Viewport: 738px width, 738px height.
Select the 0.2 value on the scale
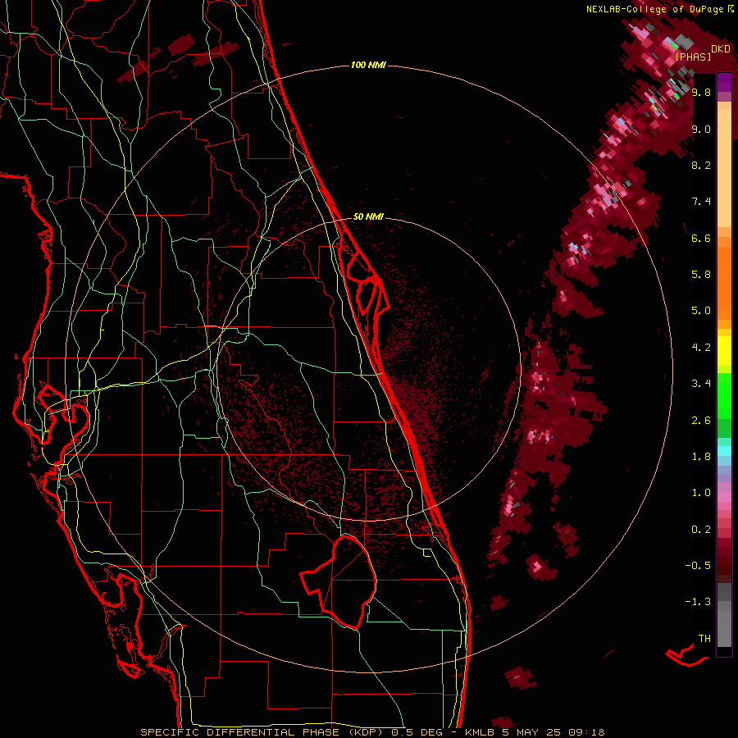(701, 530)
